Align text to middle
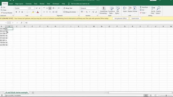Screen dimensions: 173x97 click(47, 8)
